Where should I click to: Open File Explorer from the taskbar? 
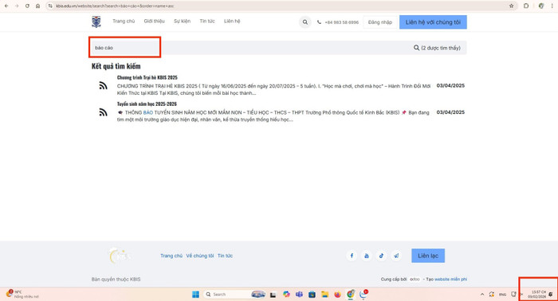point(324,295)
